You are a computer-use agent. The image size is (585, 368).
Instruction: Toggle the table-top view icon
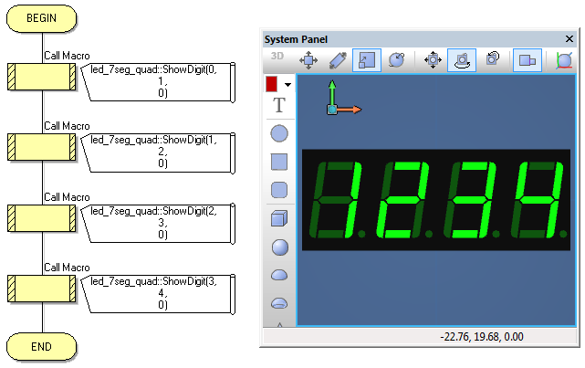click(528, 60)
